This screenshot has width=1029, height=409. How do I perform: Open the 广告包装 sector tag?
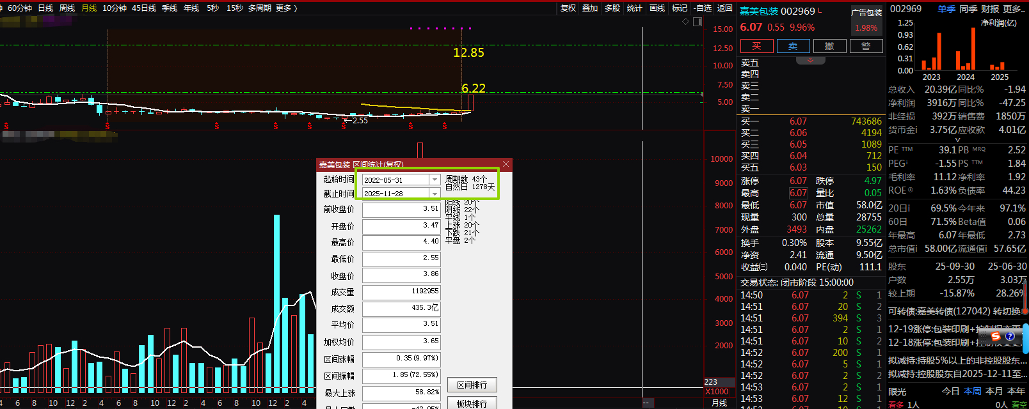click(866, 12)
